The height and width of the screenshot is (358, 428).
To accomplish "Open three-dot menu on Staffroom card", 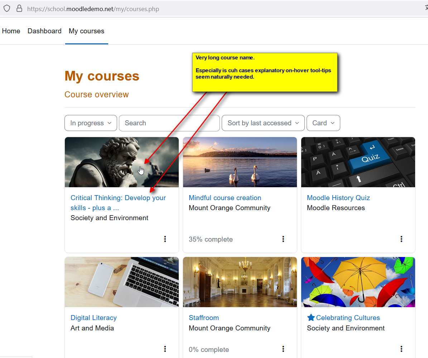I will point(283,349).
